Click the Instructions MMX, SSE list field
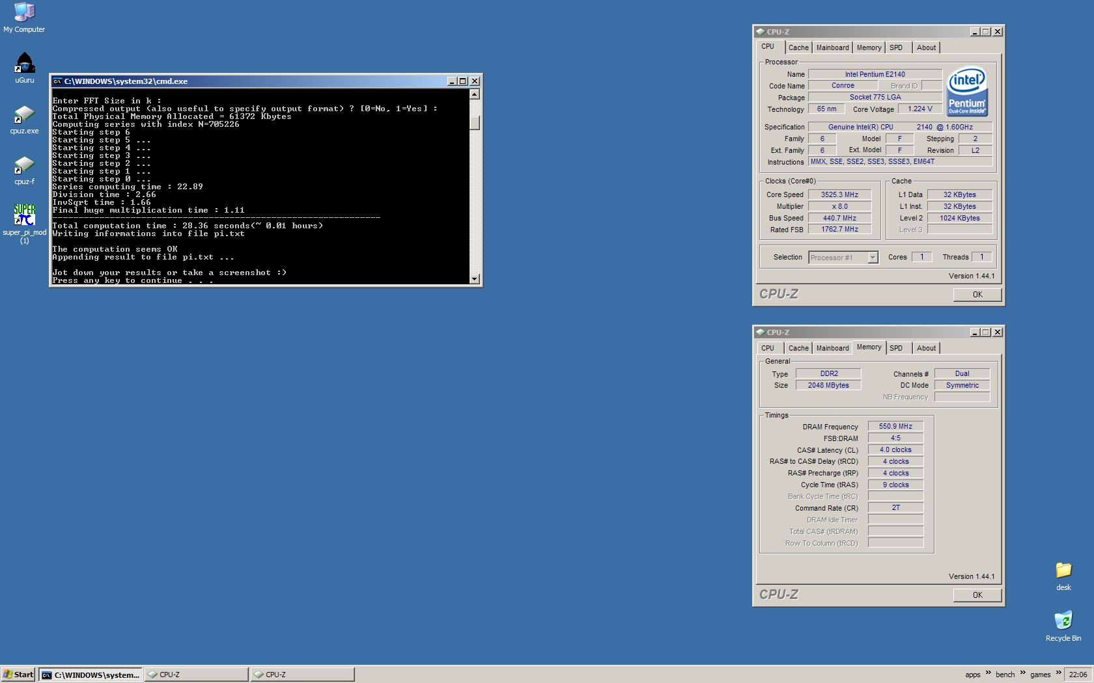The width and height of the screenshot is (1094, 683). click(x=900, y=161)
